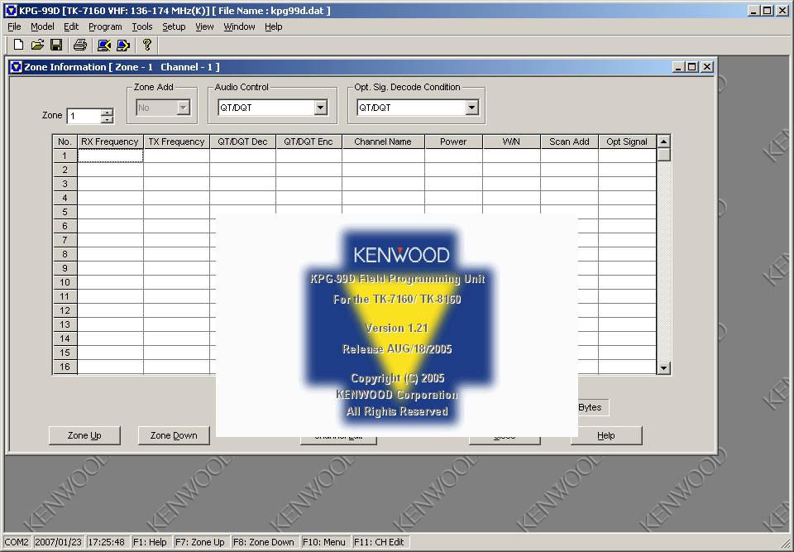This screenshot has width=794, height=552.
Task: Open the Program menu
Action: (x=105, y=26)
